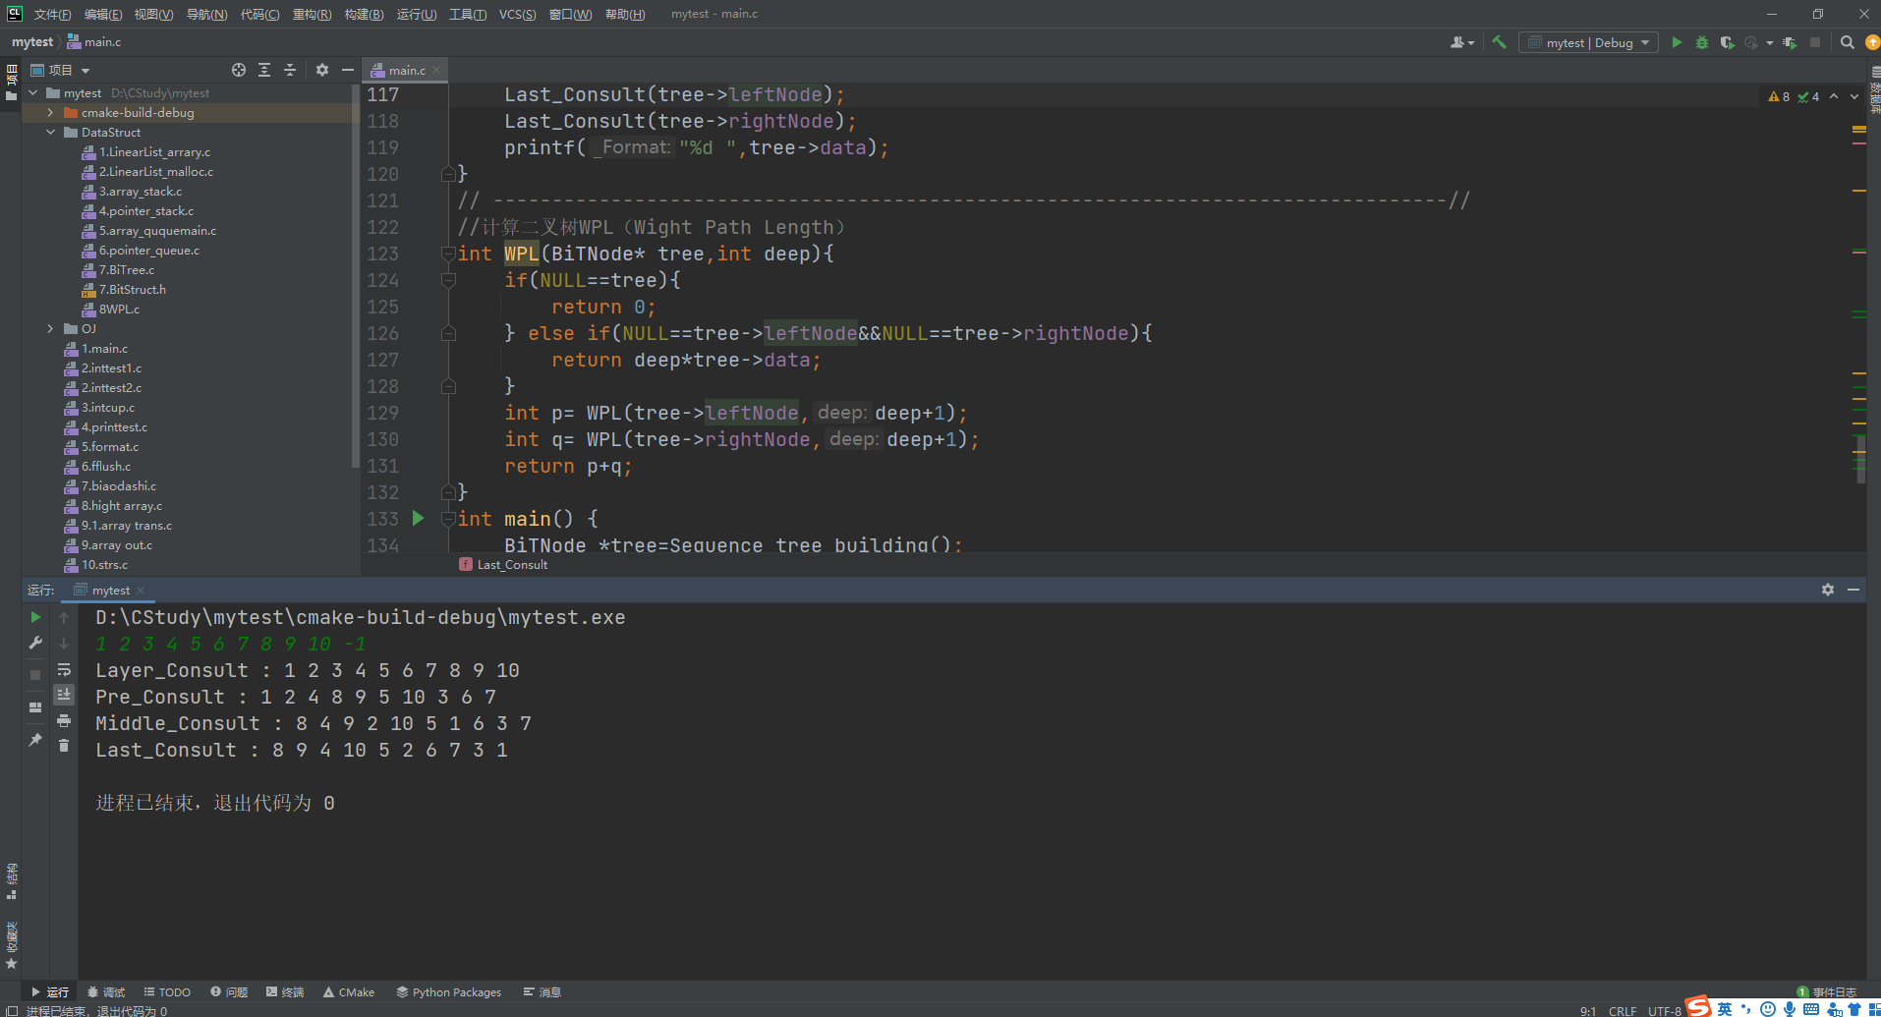
Task: Run mytest with coverage shield icon
Action: pos(1727,42)
